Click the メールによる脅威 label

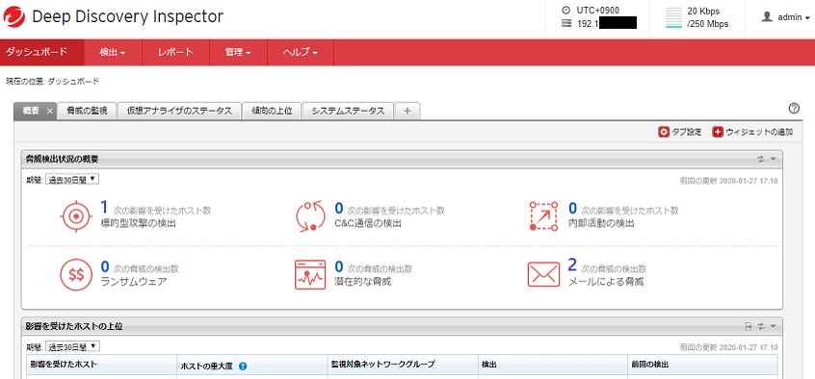pos(606,282)
